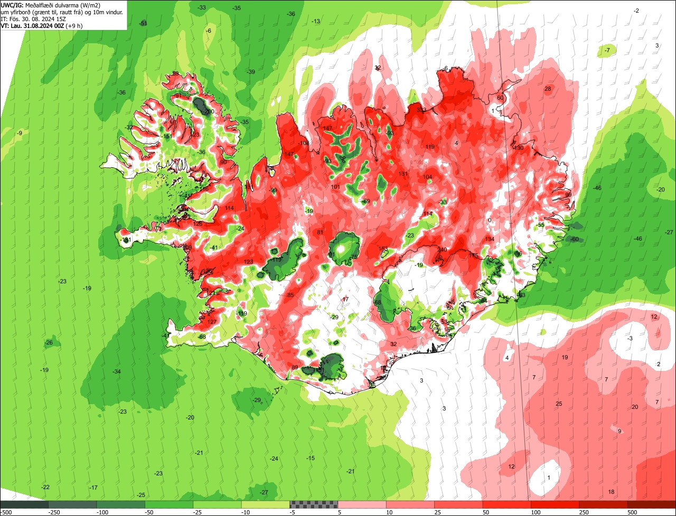This screenshot has height=516, width=676.
Task: Select the darkest red legend swatch above 500
Action: (x=652, y=504)
